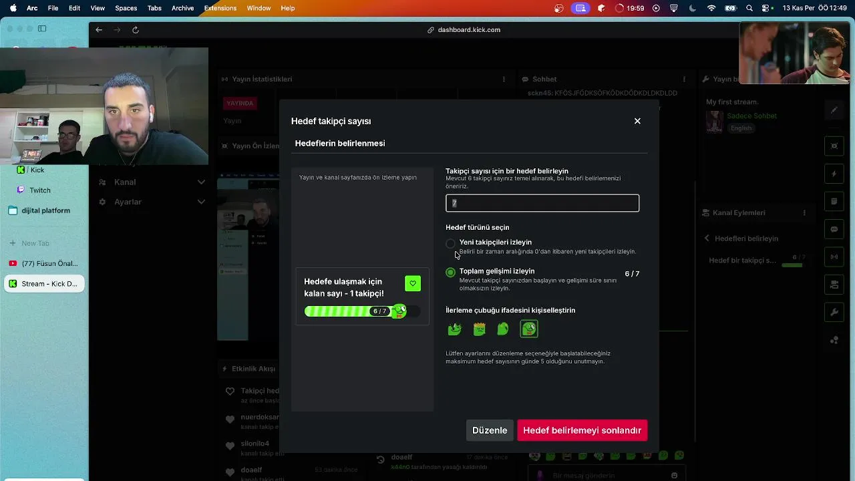
Task: Choose the third progress bar emote icon
Action: point(503,329)
